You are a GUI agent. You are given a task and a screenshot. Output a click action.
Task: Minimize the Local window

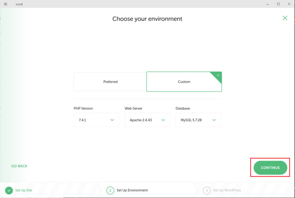pyautogui.click(x=267, y=4)
